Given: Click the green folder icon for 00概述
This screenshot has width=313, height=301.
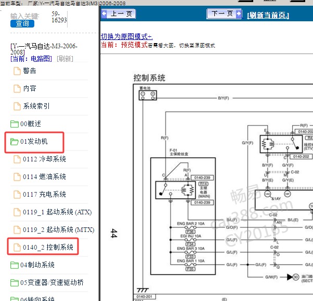Looking at the screenshot, I should click(15, 124).
